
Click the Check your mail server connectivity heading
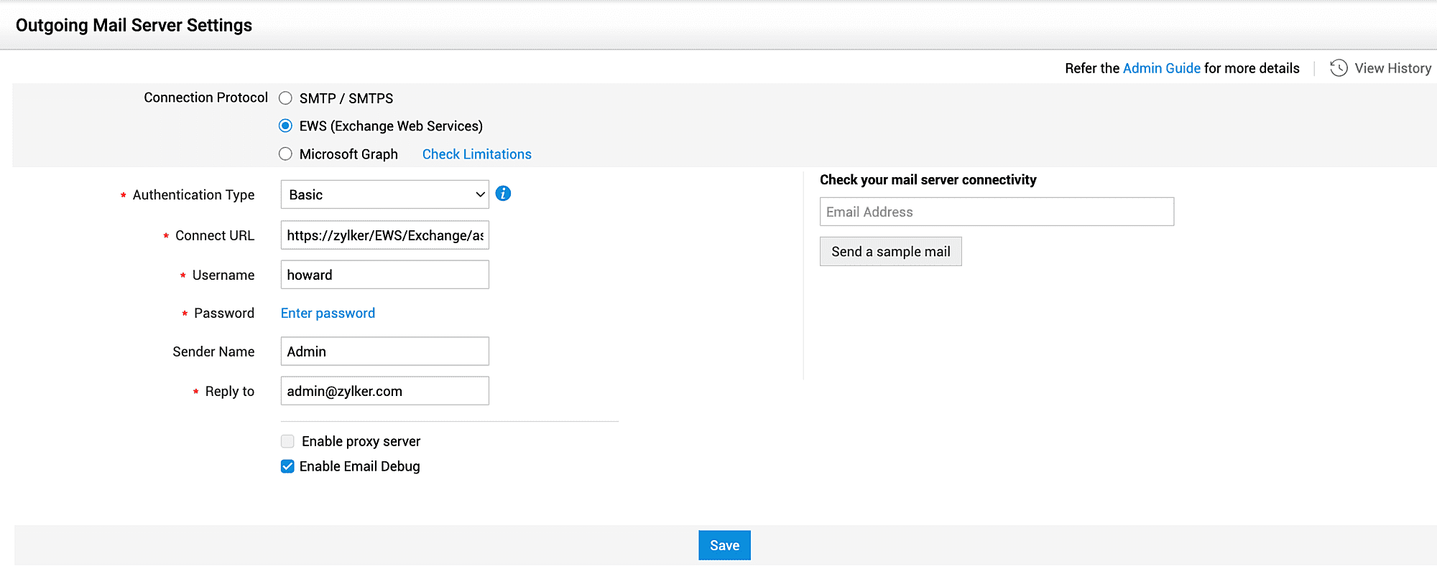(x=928, y=180)
